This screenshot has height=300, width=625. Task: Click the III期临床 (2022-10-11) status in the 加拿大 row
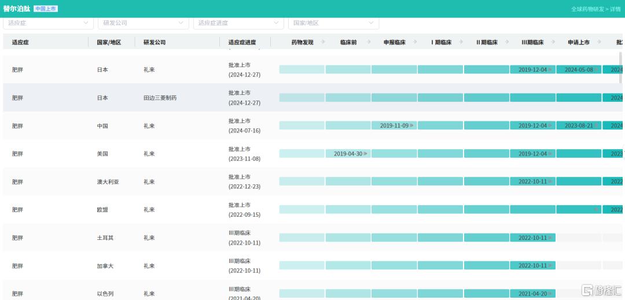(x=244, y=266)
